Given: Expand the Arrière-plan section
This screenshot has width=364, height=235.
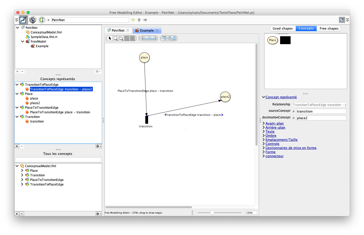Looking at the screenshot, I should pos(263,127).
